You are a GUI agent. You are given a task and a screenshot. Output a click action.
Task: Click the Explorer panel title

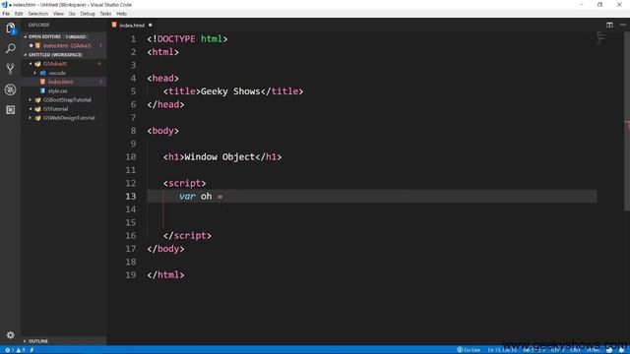[39, 25]
